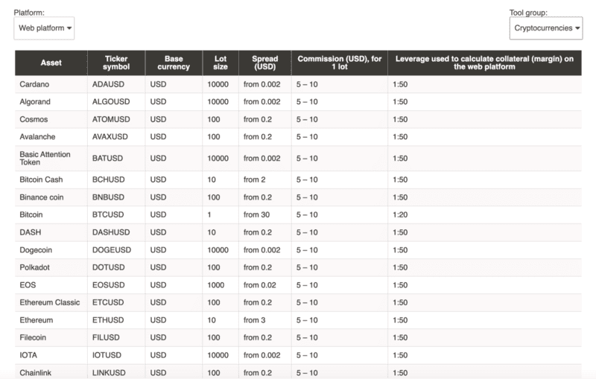Click the 'from 30' spread value
The height and width of the screenshot is (379, 596).
click(x=256, y=215)
